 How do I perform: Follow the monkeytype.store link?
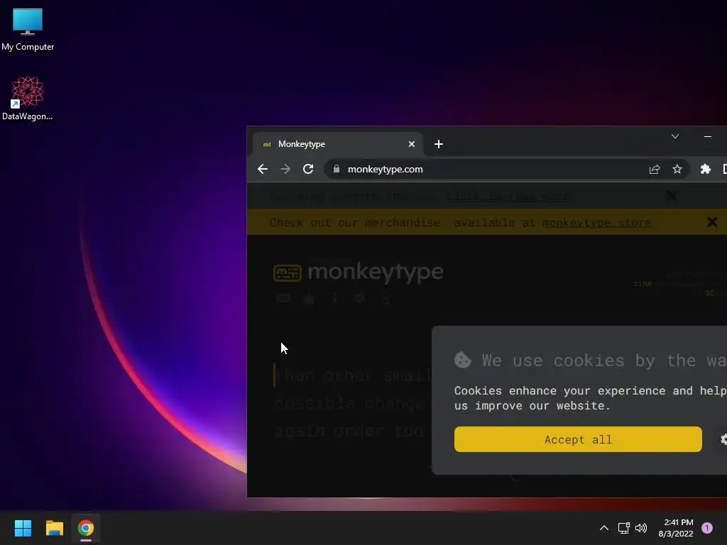596,223
